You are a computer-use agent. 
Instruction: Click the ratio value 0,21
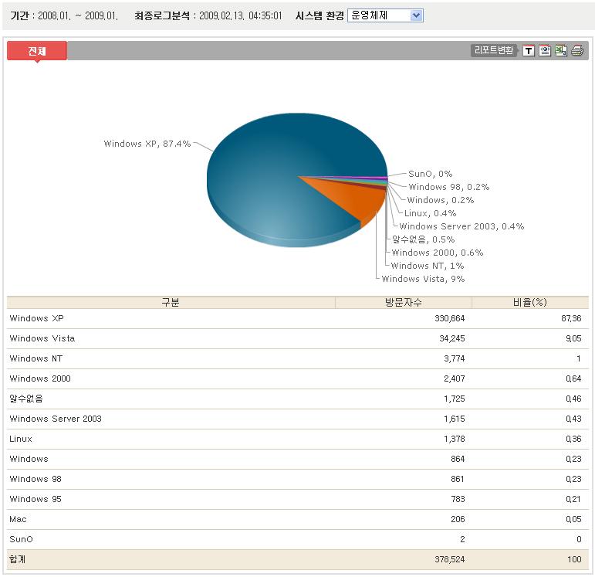point(573,499)
